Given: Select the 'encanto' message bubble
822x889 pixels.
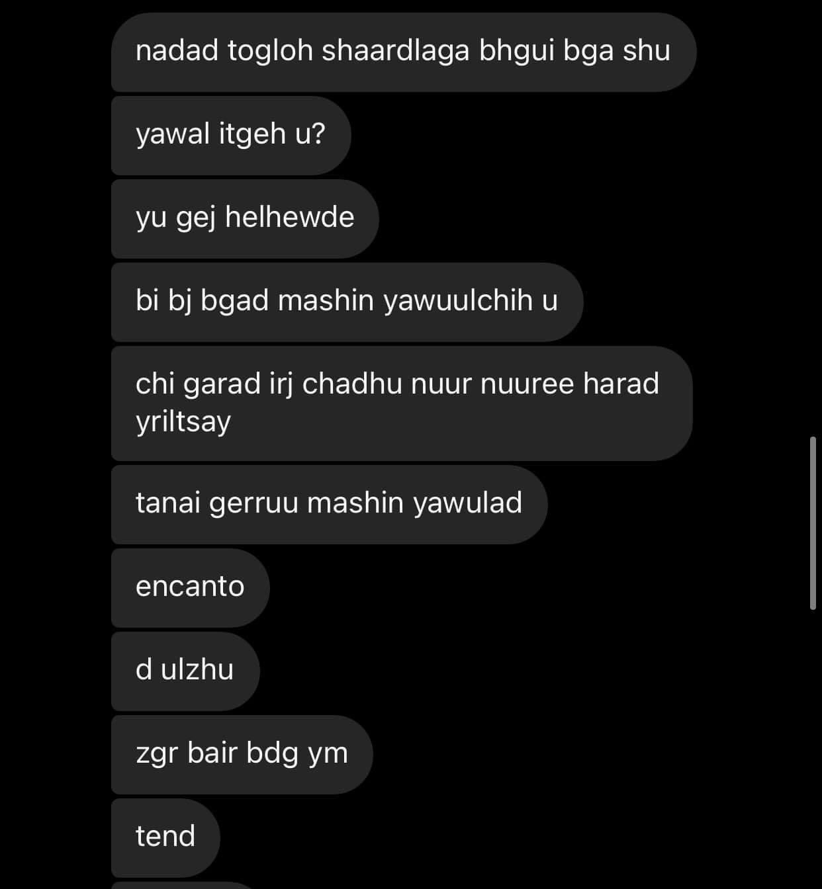Looking at the screenshot, I should (x=191, y=588).
